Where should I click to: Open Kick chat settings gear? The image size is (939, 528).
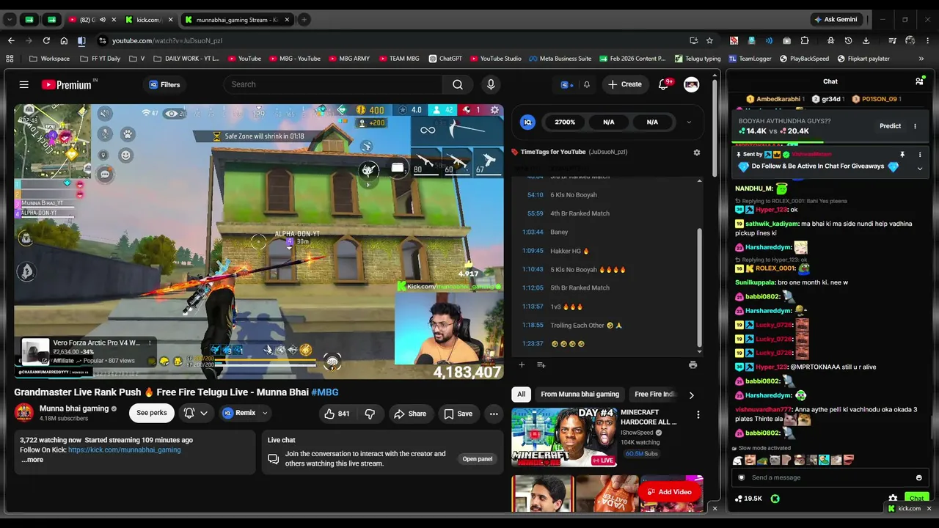(x=893, y=498)
